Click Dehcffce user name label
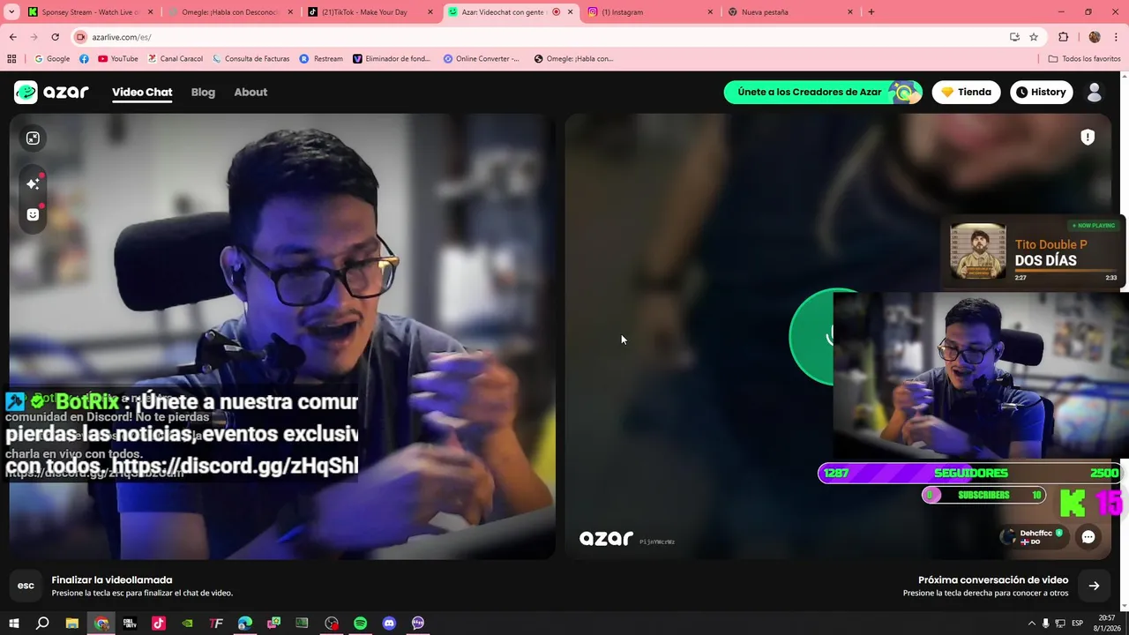1129x635 pixels. [x=1036, y=534]
